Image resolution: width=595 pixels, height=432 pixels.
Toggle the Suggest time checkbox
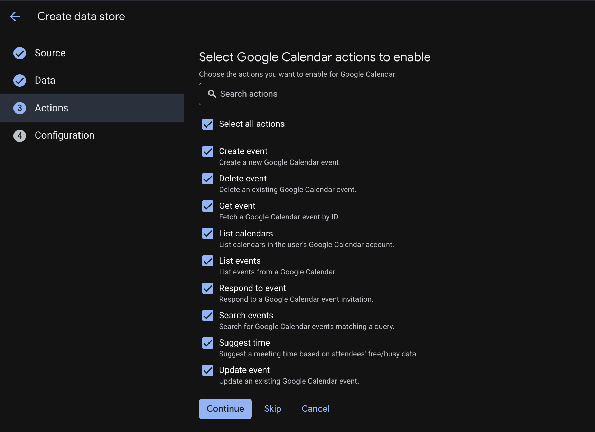tap(208, 343)
